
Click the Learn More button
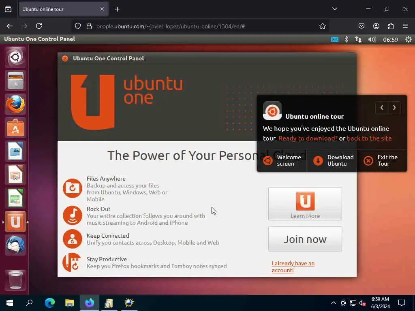(305, 204)
